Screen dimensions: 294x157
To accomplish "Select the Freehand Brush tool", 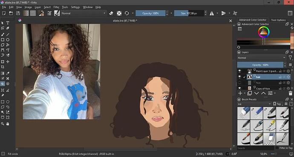I will [x=3, y=35].
